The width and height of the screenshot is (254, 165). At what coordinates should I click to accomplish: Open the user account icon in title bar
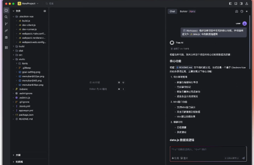pos(247,3)
